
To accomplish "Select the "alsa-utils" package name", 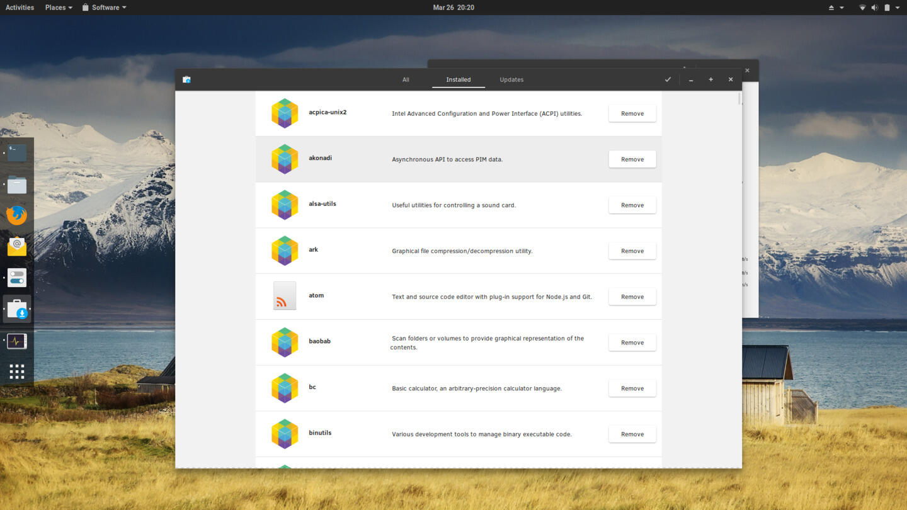I will 322,204.
